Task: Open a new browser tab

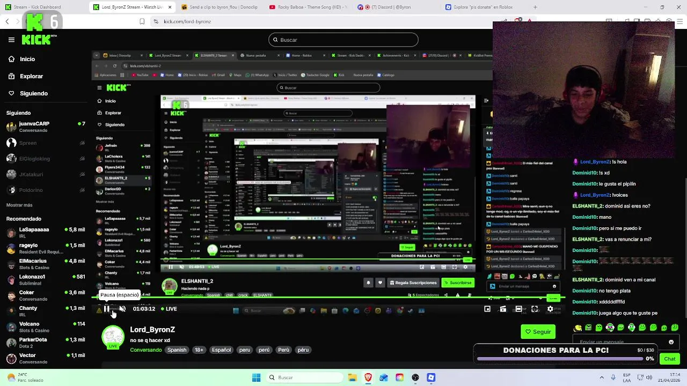Action: coord(535,7)
